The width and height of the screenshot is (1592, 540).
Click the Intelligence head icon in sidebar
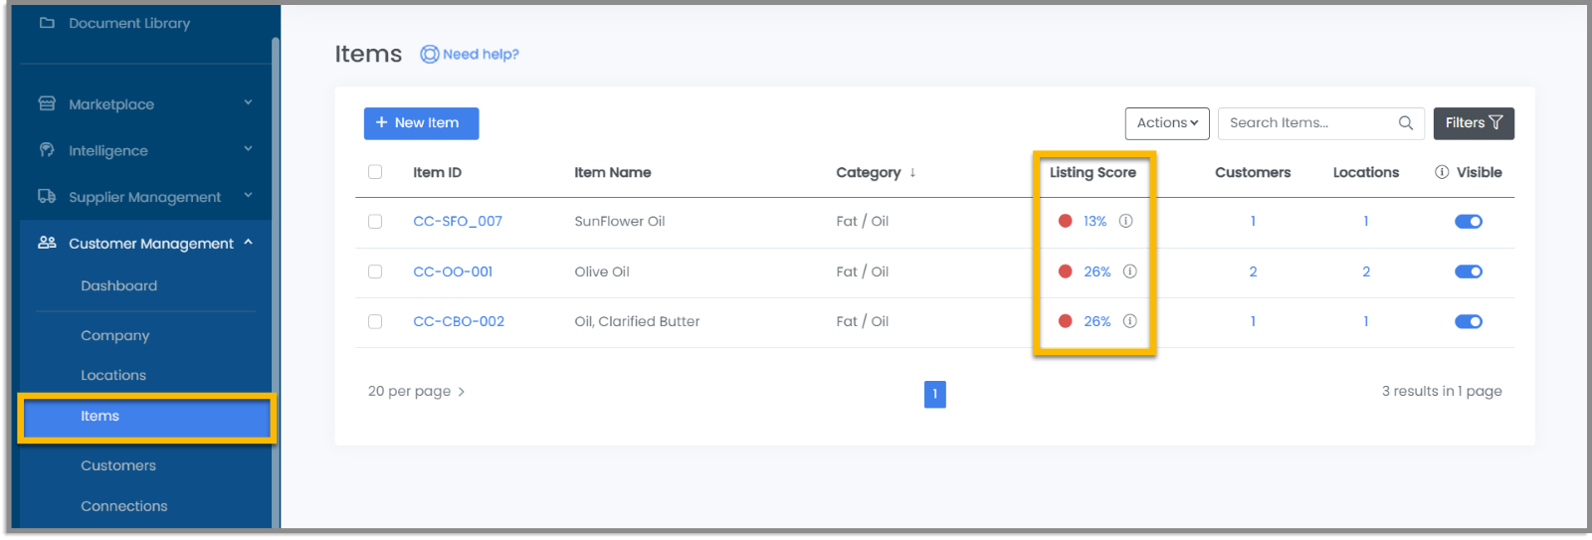47,150
